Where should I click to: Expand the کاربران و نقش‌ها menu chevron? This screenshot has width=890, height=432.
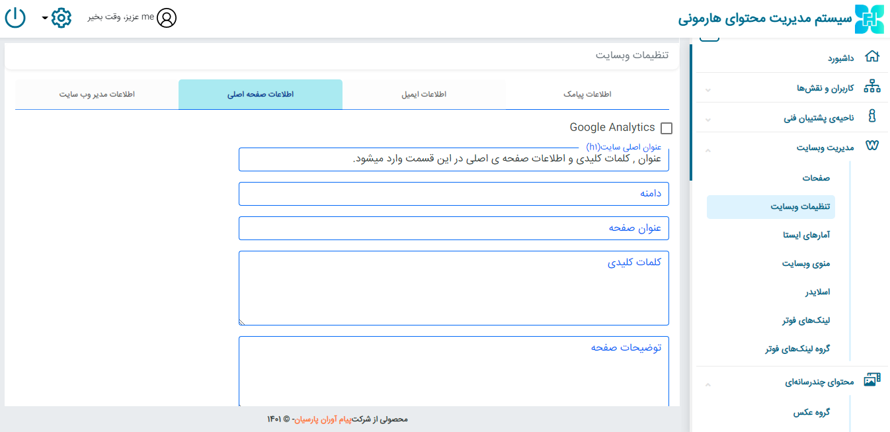708,89
